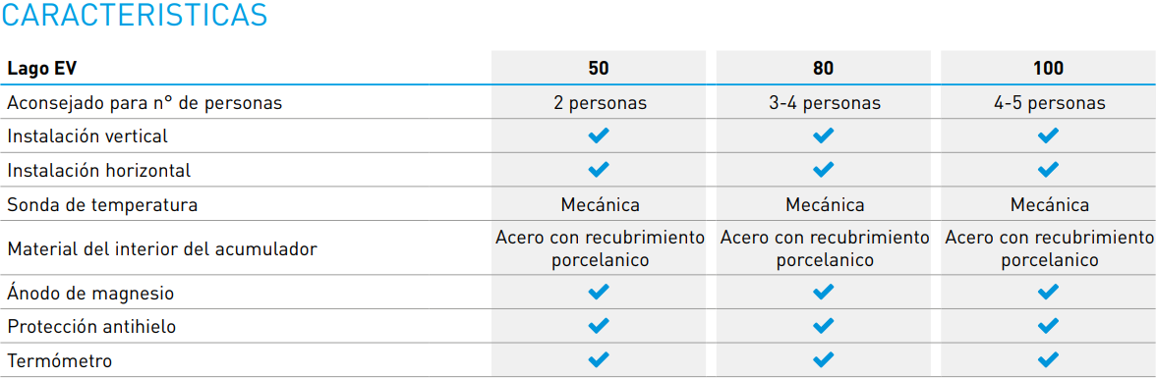Click the Ánodo de magnesio checkmark for model 80
The image size is (1157, 378).
pyautogui.click(x=824, y=293)
